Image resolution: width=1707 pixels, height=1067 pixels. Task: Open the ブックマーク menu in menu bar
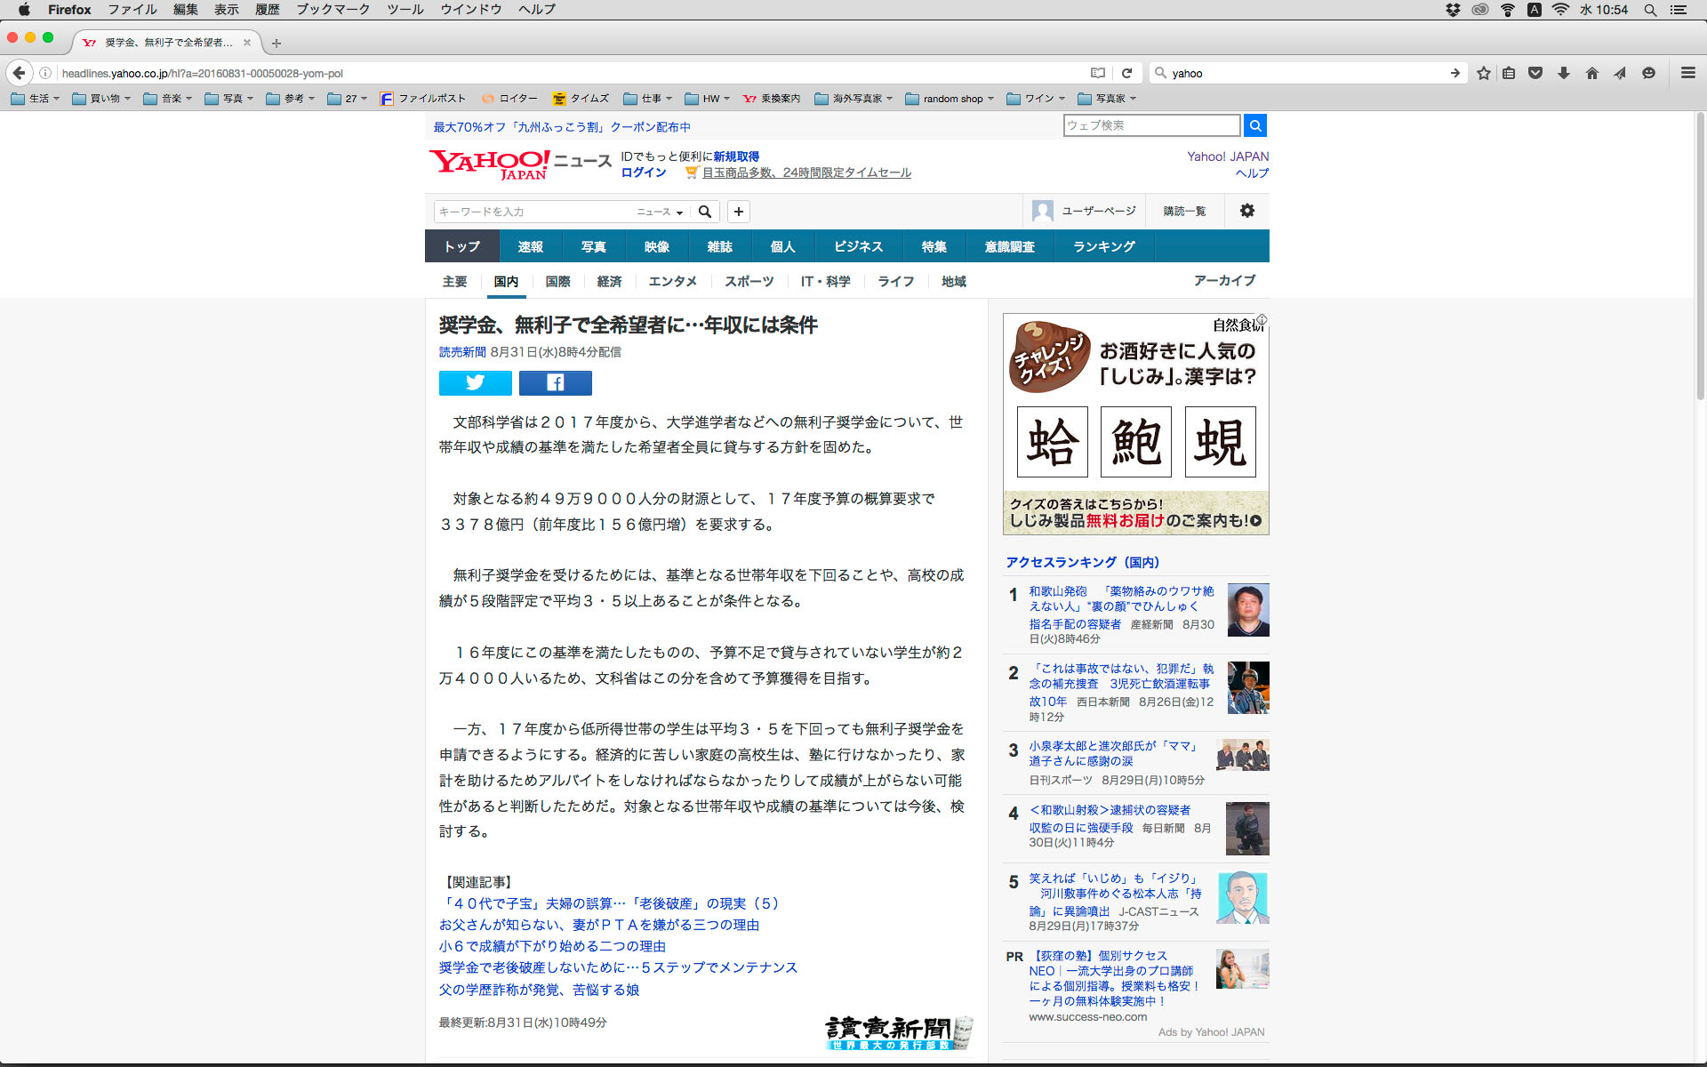point(333,10)
